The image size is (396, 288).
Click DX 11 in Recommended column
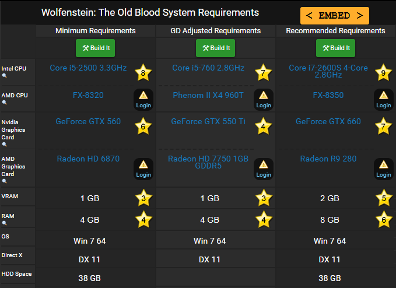[330, 259]
